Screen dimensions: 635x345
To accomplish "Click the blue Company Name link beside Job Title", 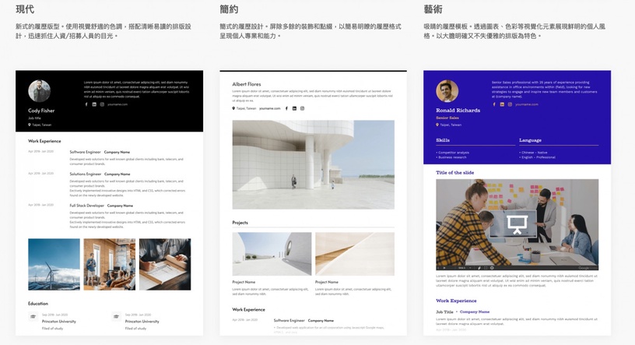I will [x=475, y=312].
